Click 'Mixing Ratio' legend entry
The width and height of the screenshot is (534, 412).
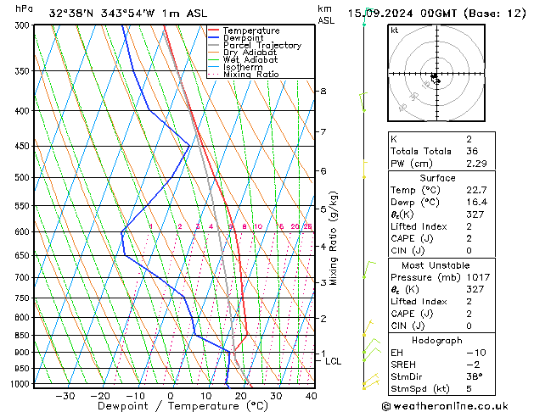pyautogui.click(x=251, y=74)
